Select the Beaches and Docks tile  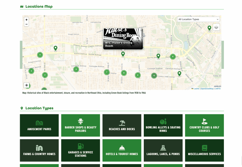tap(122, 125)
